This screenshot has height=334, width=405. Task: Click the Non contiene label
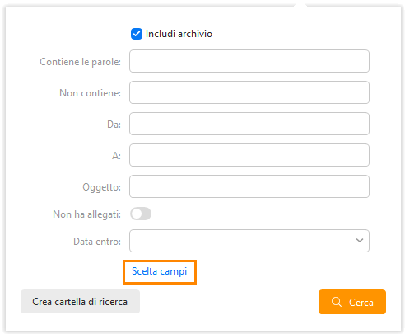click(90, 93)
